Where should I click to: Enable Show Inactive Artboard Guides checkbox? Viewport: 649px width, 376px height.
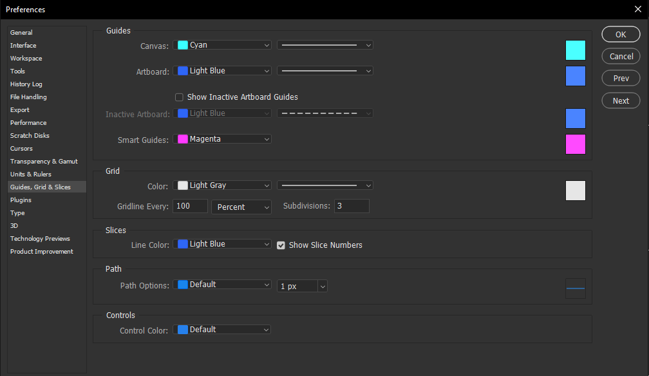coord(180,97)
